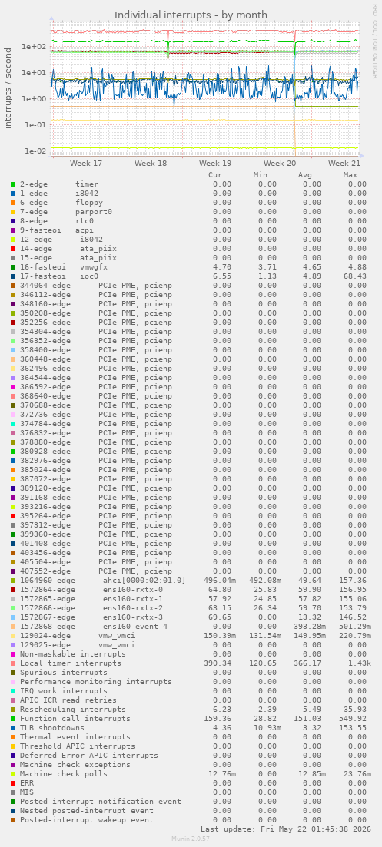Image resolution: width=382 pixels, height=847 pixels.
Task: Click the Local timer interrupts color swatch
Action: (13, 663)
